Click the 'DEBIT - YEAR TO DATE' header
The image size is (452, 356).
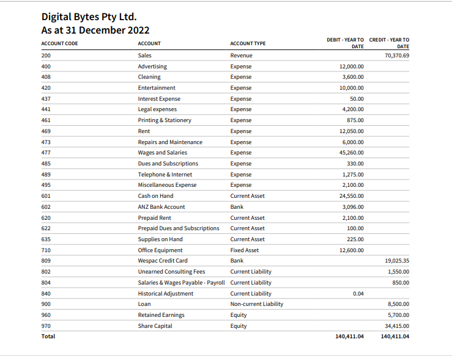coord(345,43)
